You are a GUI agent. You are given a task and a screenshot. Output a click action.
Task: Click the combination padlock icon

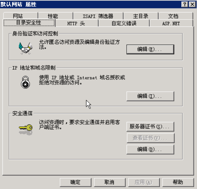(x=25, y=82)
